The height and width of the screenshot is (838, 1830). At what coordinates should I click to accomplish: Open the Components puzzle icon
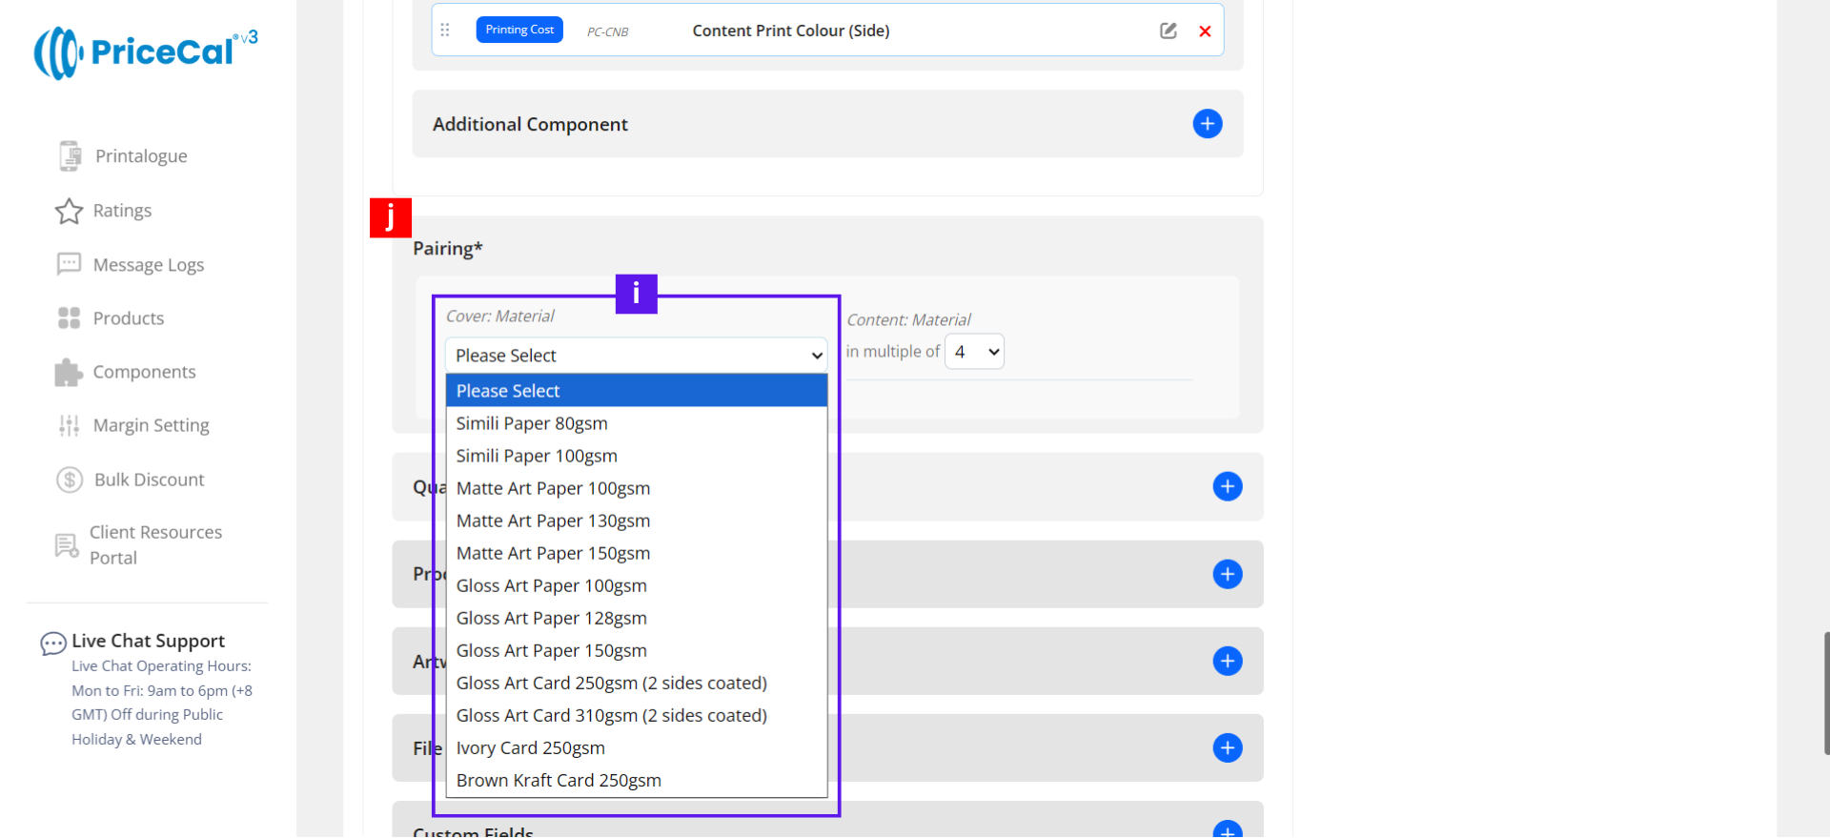click(69, 373)
